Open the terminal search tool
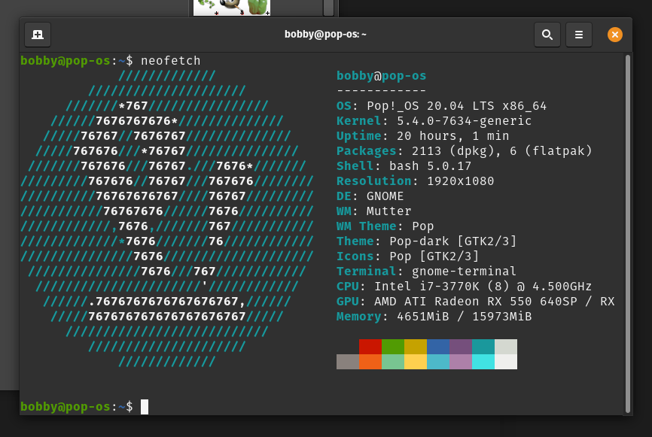The image size is (652, 437). pos(547,35)
